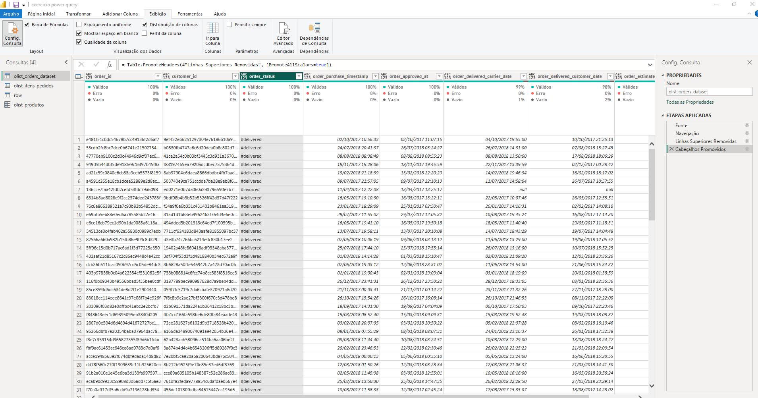The height and width of the screenshot is (398, 758).
Task: Open filter dropdown for order_delivered_customer_date
Action: click(x=610, y=76)
